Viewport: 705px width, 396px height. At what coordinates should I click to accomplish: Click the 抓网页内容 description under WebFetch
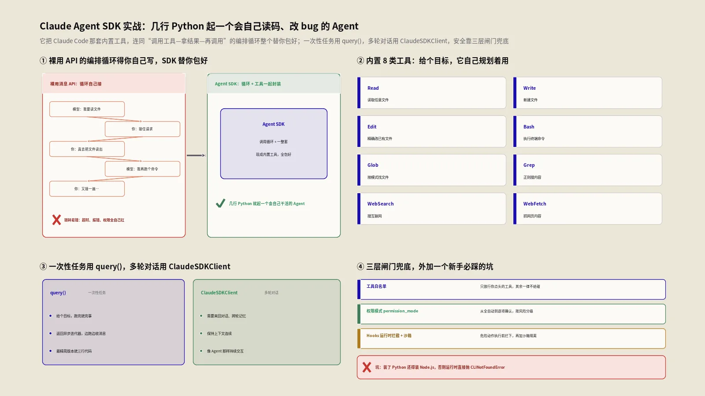532,216
